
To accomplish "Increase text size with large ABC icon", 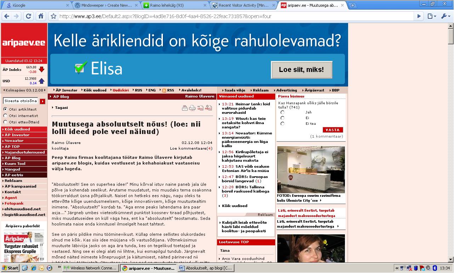I will pos(208,108).
